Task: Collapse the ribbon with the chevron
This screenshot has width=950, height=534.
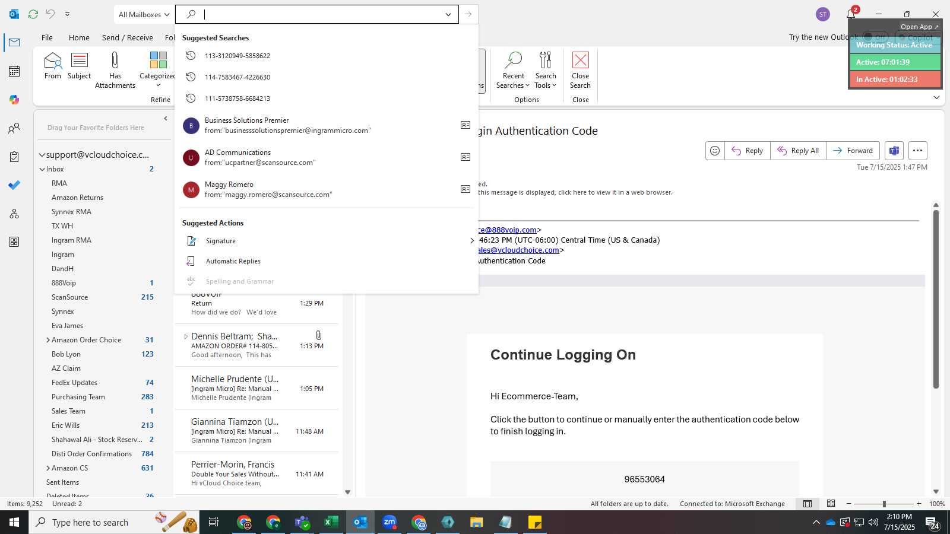Action: [936, 97]
